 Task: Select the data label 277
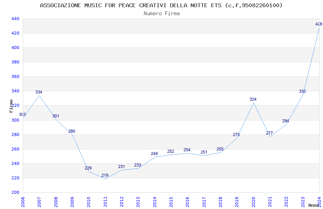point(269,133)
